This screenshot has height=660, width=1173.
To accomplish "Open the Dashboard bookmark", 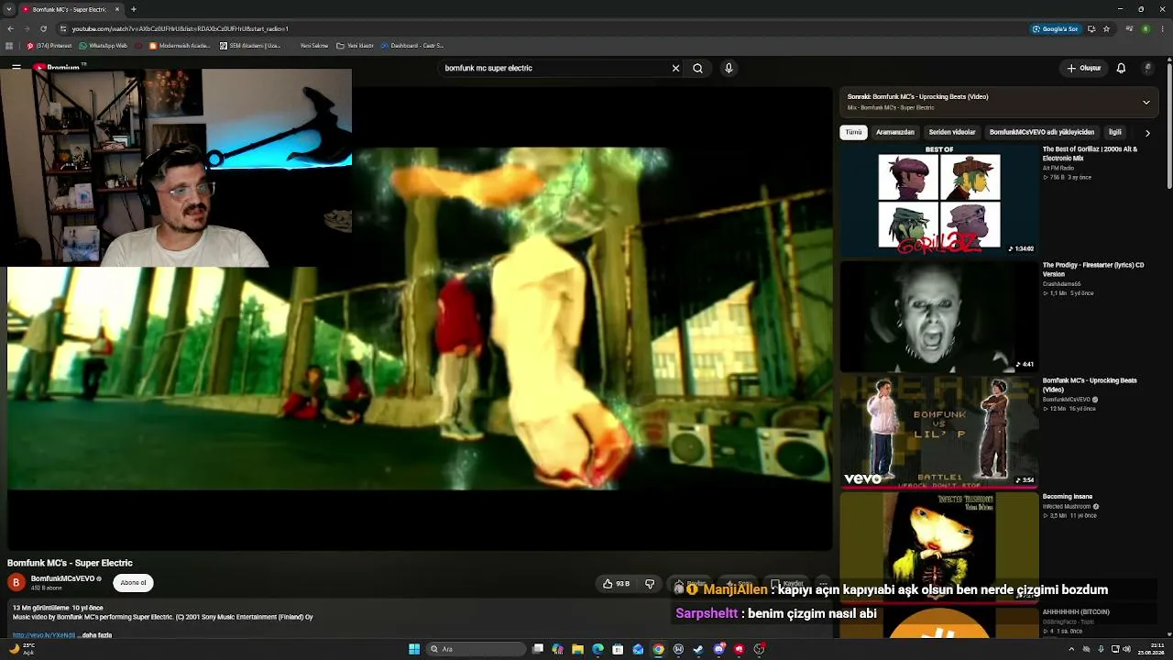I will coord(412,46).
